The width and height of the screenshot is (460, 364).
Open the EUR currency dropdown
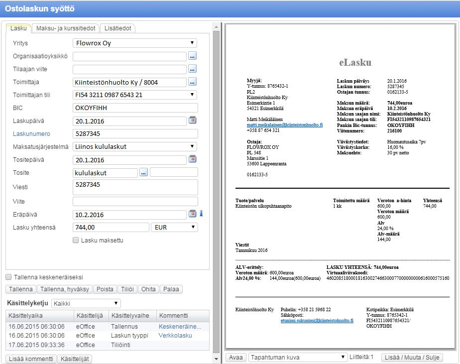[175, 227]
